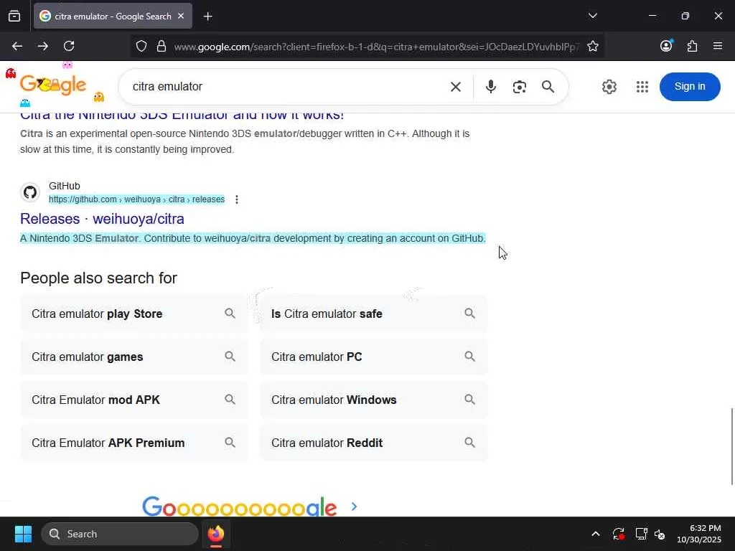Open partially visible Citra 3DS Emulator result title
Screen dimensions: 735x551
click(x=182, y=116)
